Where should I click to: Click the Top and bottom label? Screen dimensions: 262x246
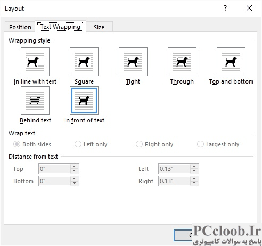[x=231, y=81]
